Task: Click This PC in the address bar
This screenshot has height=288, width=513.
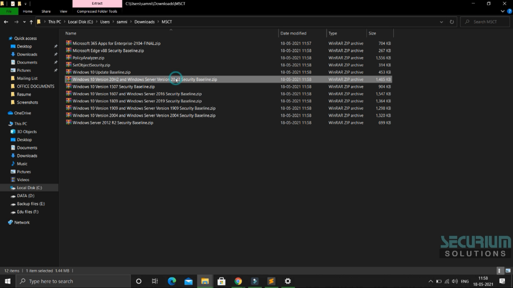Action: click(x=54, y=22)
